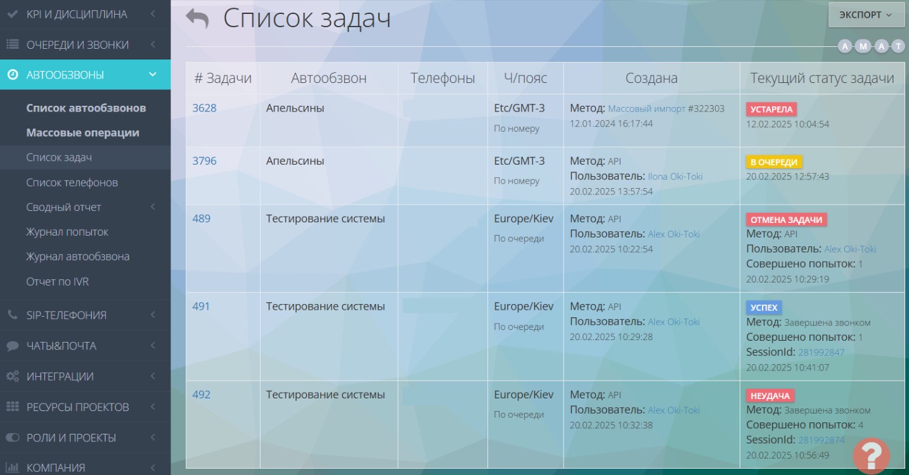Click the Ч/пояс column header
Image resolution: width=909 pixels, height=475 pixels.
point(525,79)
